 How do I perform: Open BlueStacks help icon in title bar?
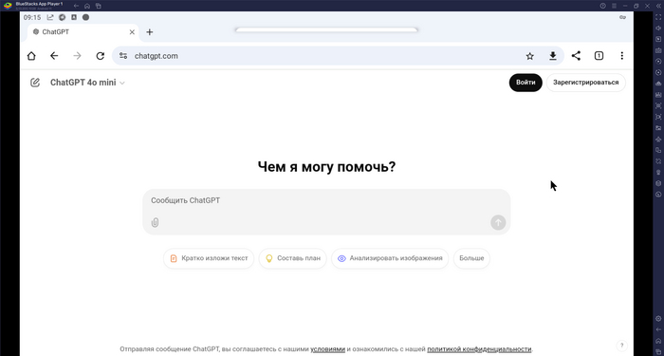(x=602, y=6)
